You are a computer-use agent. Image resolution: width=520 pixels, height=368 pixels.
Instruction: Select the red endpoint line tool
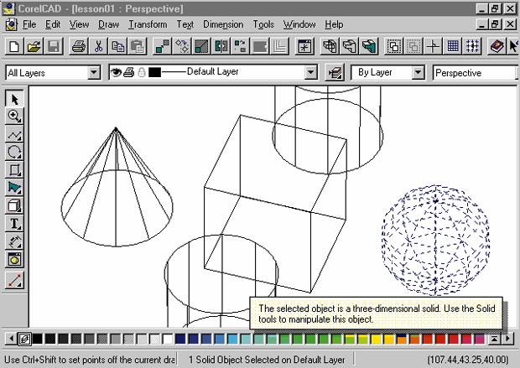(14, 280)
